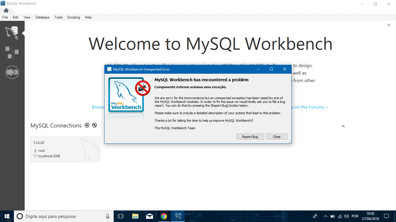Viewport: 396px width, 222px height.
Task: Open the Local connection tile
Action: click(x=65, y=149)
